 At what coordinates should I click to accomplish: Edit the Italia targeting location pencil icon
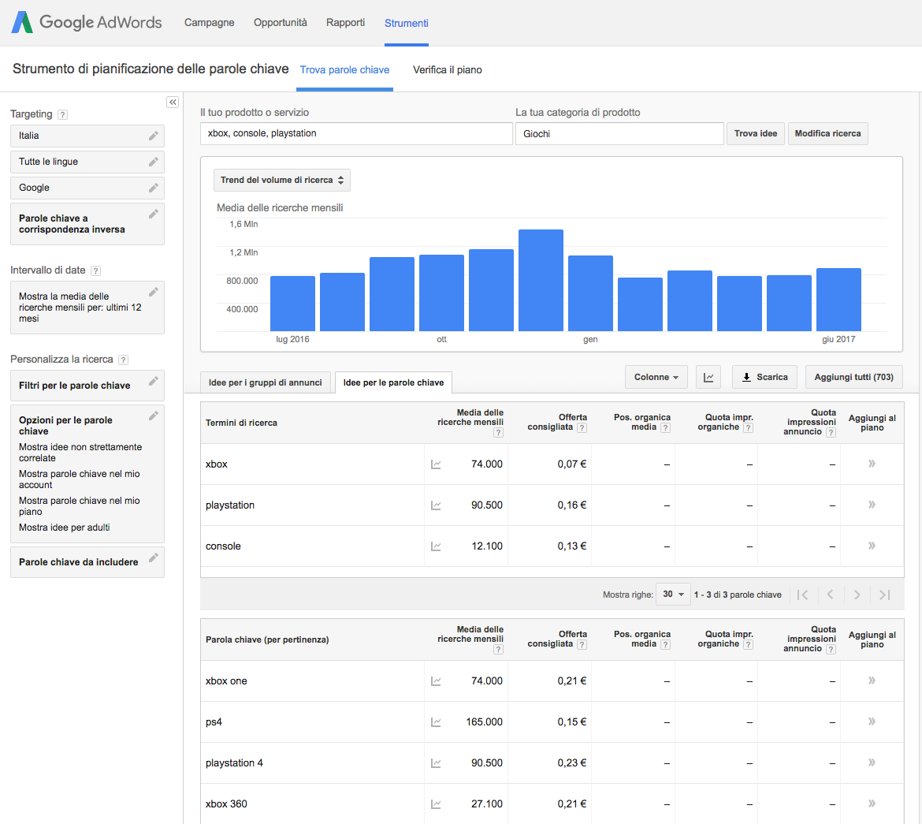(154, 136)
